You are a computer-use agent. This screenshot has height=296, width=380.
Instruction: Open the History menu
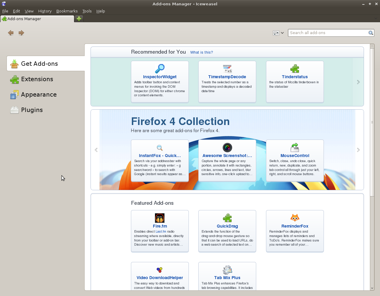pyautogui.click(x=45, y=11)
